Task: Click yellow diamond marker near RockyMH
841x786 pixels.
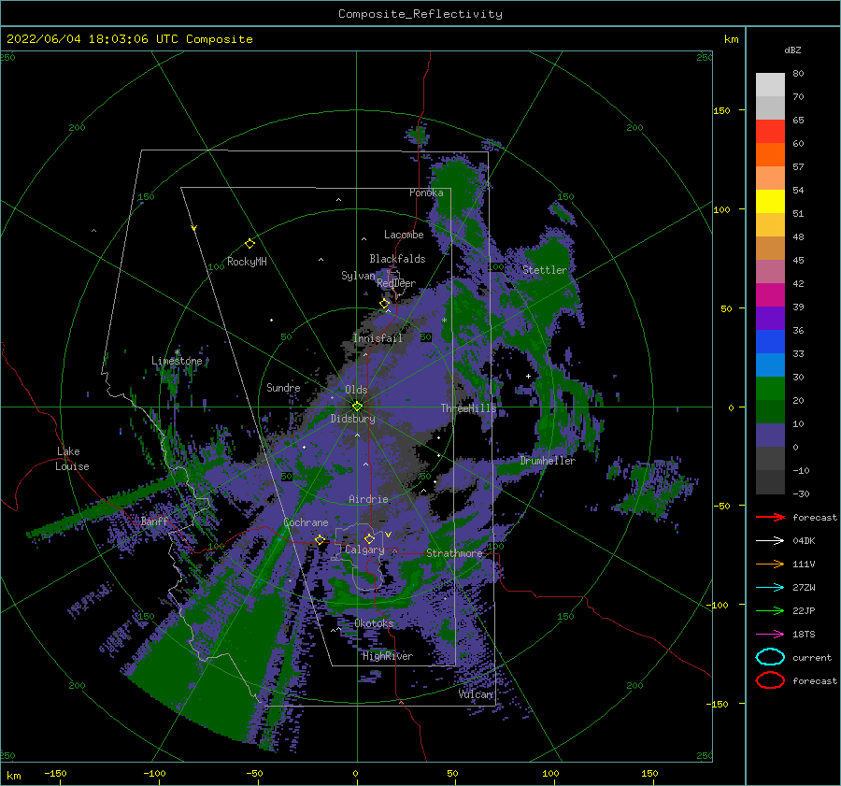Action: [249, 244]
